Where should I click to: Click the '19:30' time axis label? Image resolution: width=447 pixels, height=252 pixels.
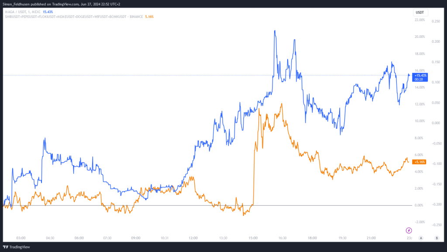(342, 238)
